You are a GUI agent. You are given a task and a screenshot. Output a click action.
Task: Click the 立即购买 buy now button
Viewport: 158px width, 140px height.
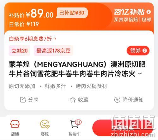(x=123, y=128)
